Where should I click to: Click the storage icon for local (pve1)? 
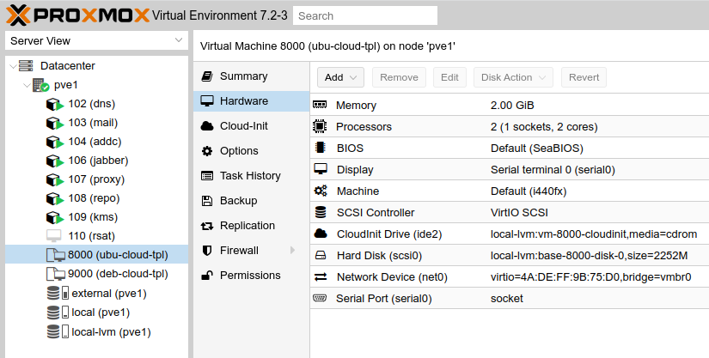pos(58,312)
